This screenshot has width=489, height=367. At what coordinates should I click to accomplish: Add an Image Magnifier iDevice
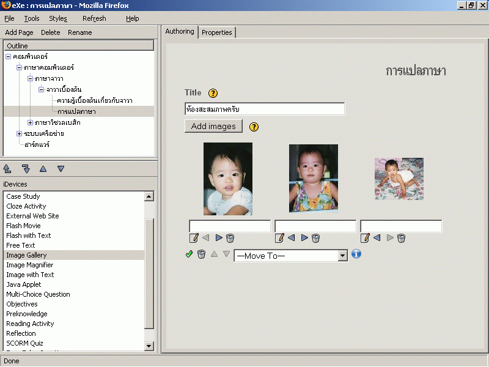[x=29, y=265]
